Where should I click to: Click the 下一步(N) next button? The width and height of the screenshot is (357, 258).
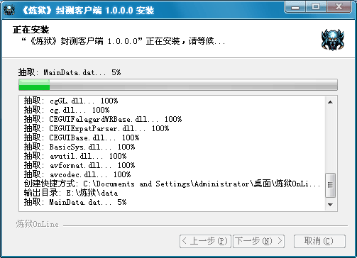pos(258,241)
